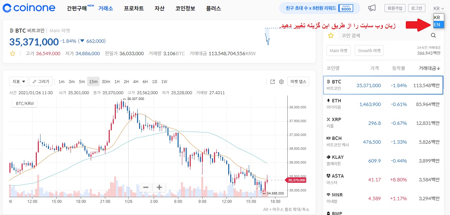
Task: Select 5m chart interval
Action: pyautogui.click(x=82, y=81)
